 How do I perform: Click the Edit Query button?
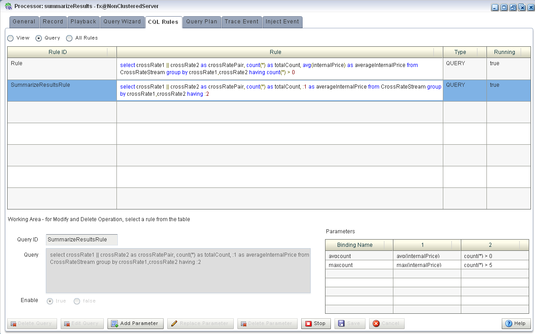82,323
